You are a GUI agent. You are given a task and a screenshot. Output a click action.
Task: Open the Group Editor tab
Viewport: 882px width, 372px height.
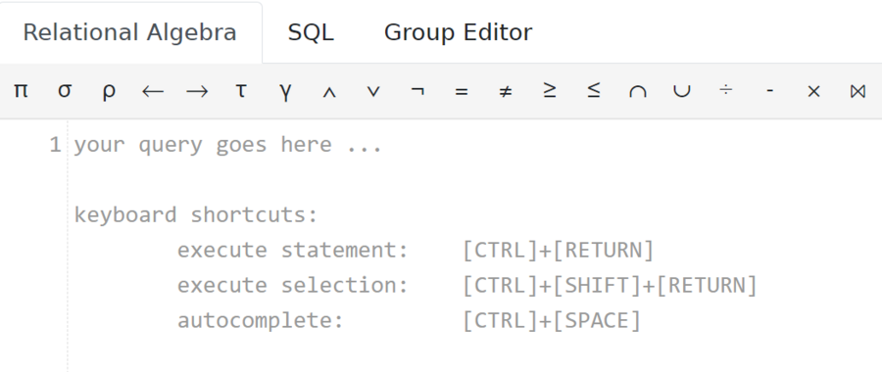pyautogui.click(x=458, y=32)
